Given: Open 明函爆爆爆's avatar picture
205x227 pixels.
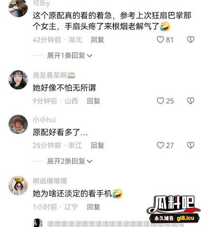Looking at the screenshot, I should tap(18, 186).
